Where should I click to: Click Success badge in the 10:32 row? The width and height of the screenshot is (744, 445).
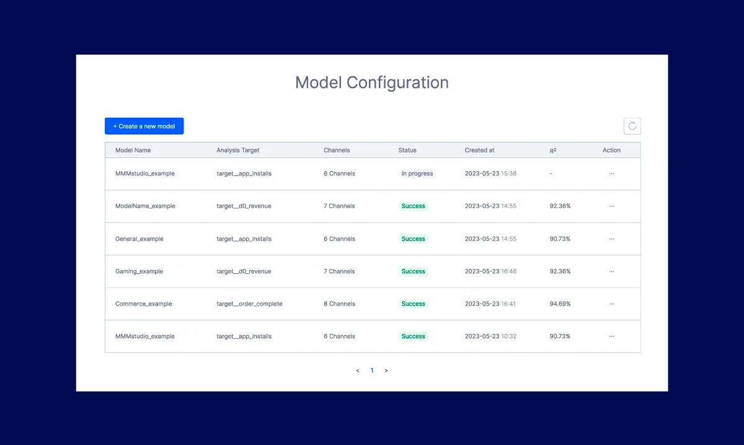414,337
